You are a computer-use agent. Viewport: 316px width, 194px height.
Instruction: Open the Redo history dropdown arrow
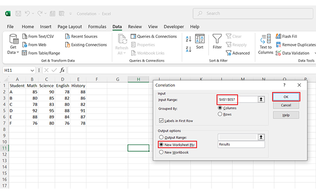pyautogui.click(x=46, y=14)
